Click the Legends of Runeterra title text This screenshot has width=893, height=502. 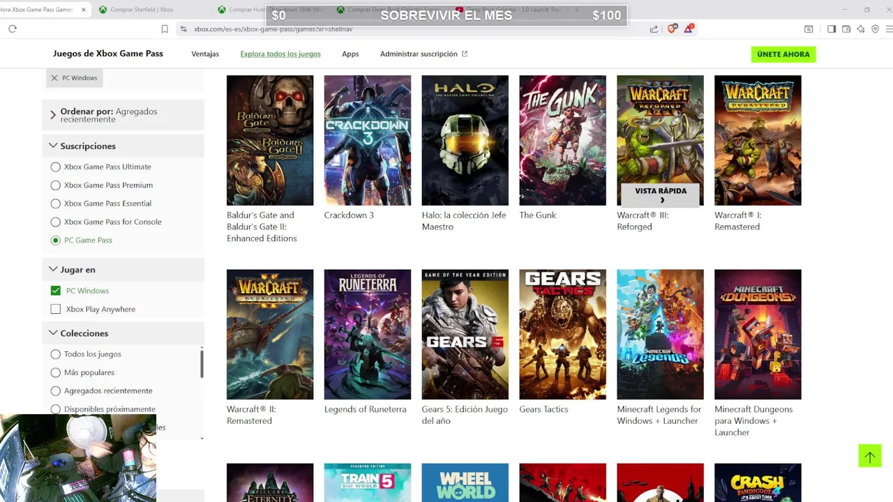coord(365,409)
